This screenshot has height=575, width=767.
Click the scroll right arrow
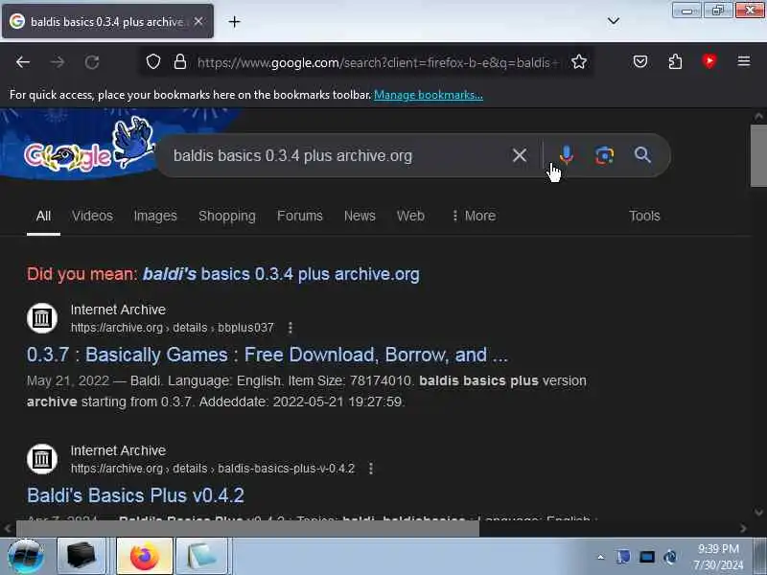[743, 529]
